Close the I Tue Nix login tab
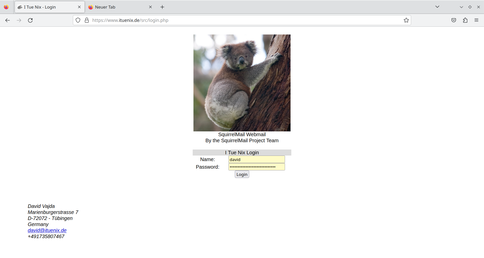Screen dimensions: 484x258 point(79,7)
